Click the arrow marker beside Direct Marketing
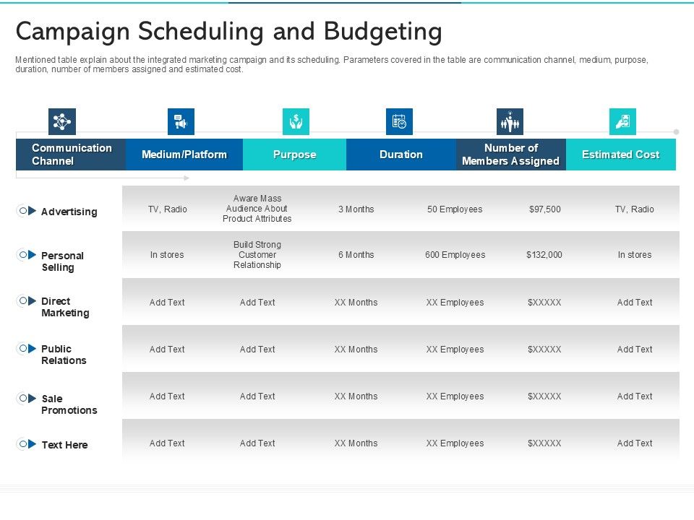This screenshot has width=694, height=520. tap(33, 300)
